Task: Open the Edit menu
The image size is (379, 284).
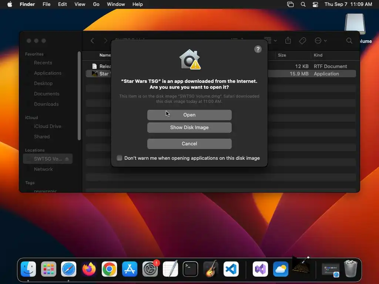Action: [x=62, y=4]
